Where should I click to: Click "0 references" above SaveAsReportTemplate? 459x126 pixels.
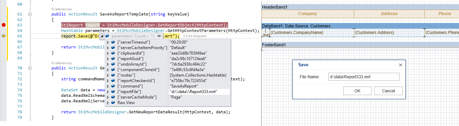click(x=61, y=9)
